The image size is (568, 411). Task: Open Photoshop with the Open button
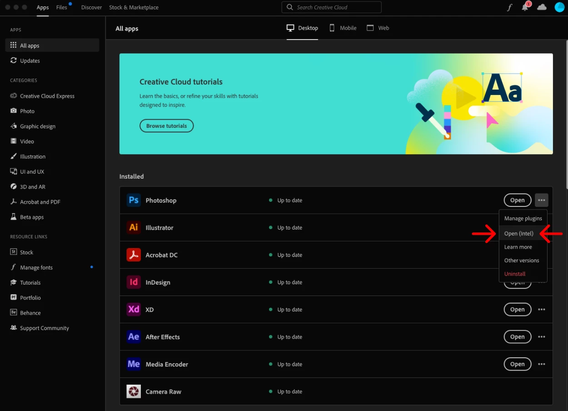[517, 200]
